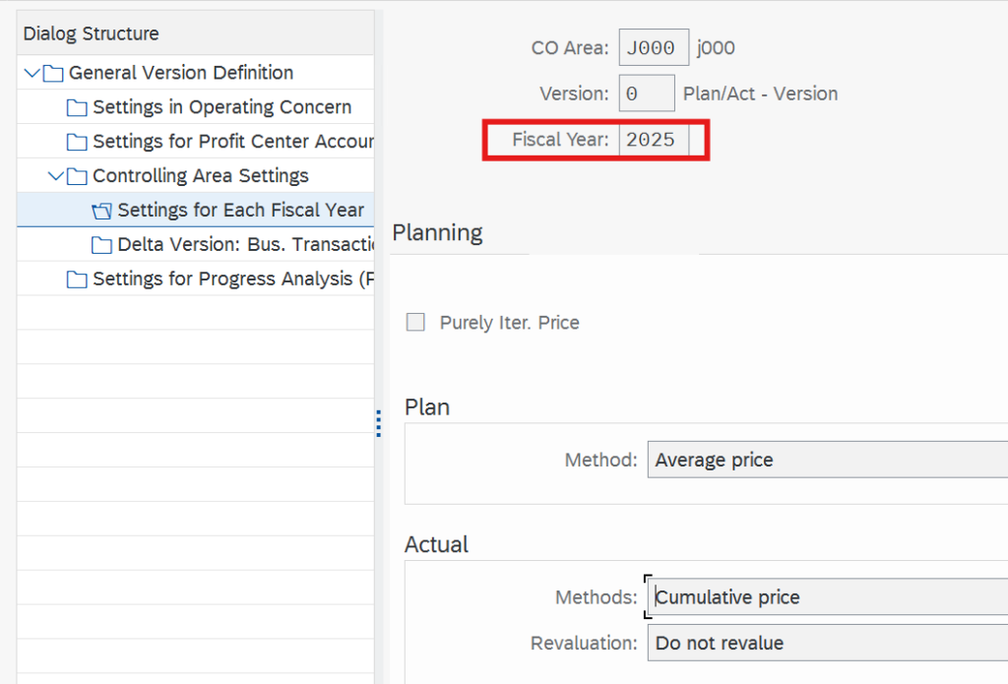
Task: Click open folder icon for Each Fiscal Year
Action: coord(101,211)
